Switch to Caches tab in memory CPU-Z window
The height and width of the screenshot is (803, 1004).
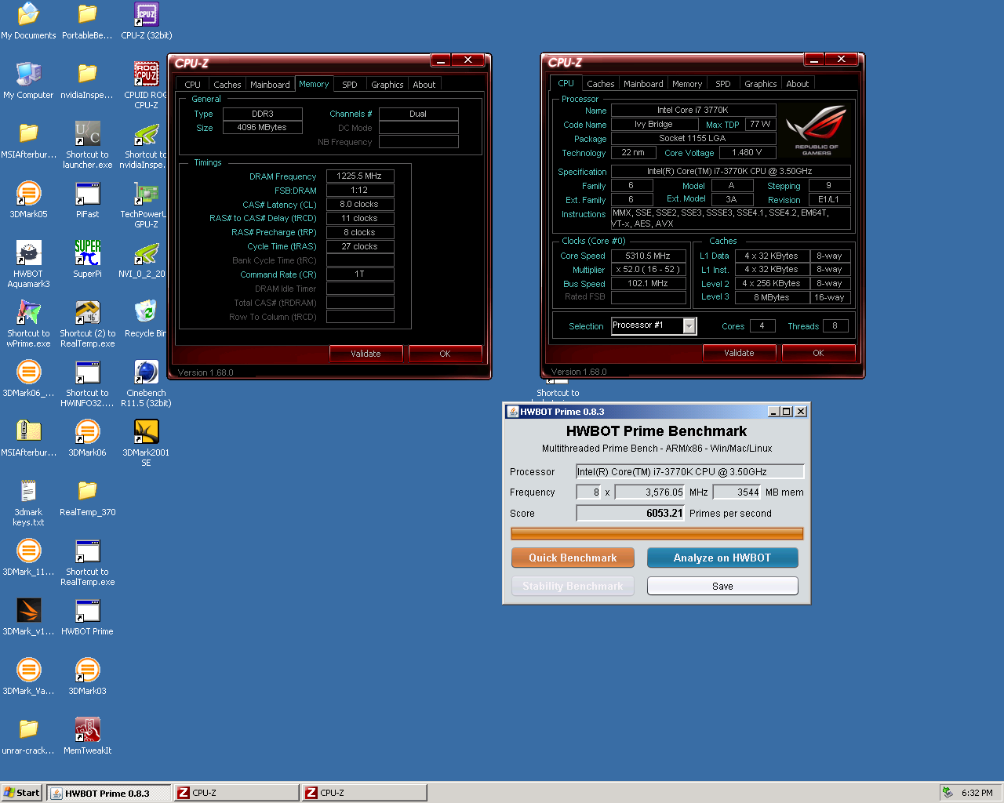227,85
